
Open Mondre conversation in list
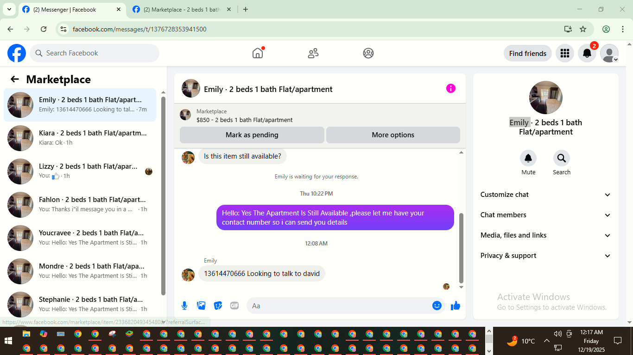tap(80, 271)
